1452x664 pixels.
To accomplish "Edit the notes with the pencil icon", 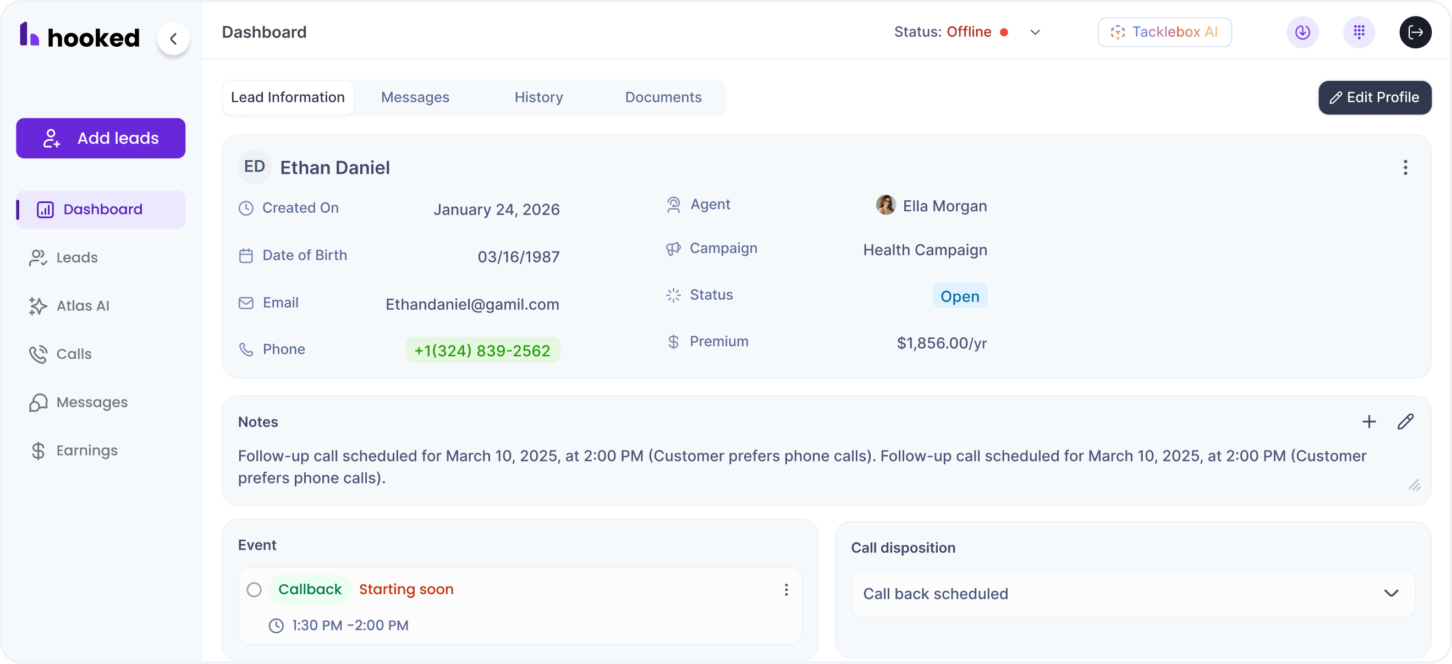I will (1406, 421).
